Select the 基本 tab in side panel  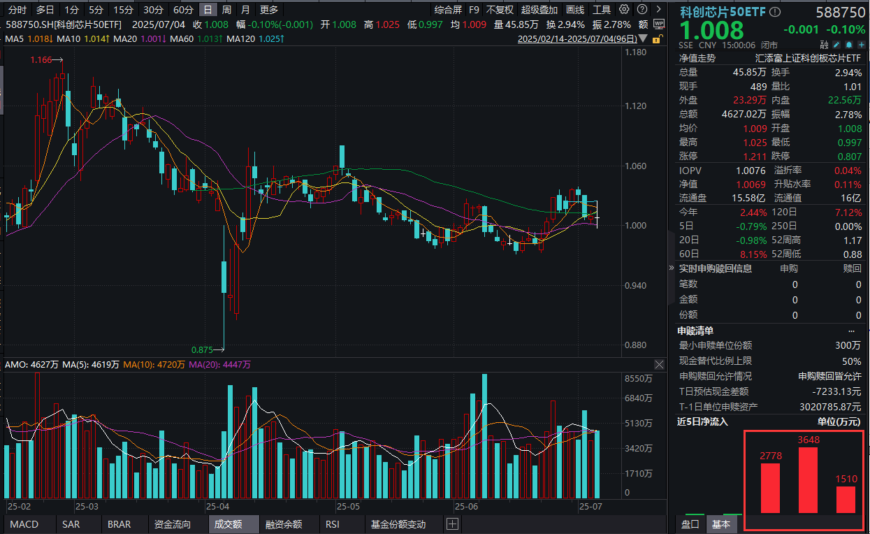[x=720, y=524]
